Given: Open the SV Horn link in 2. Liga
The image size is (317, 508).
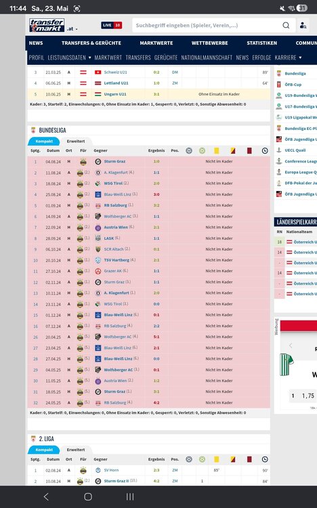Looking at the screenshot, I should [111, 470].
